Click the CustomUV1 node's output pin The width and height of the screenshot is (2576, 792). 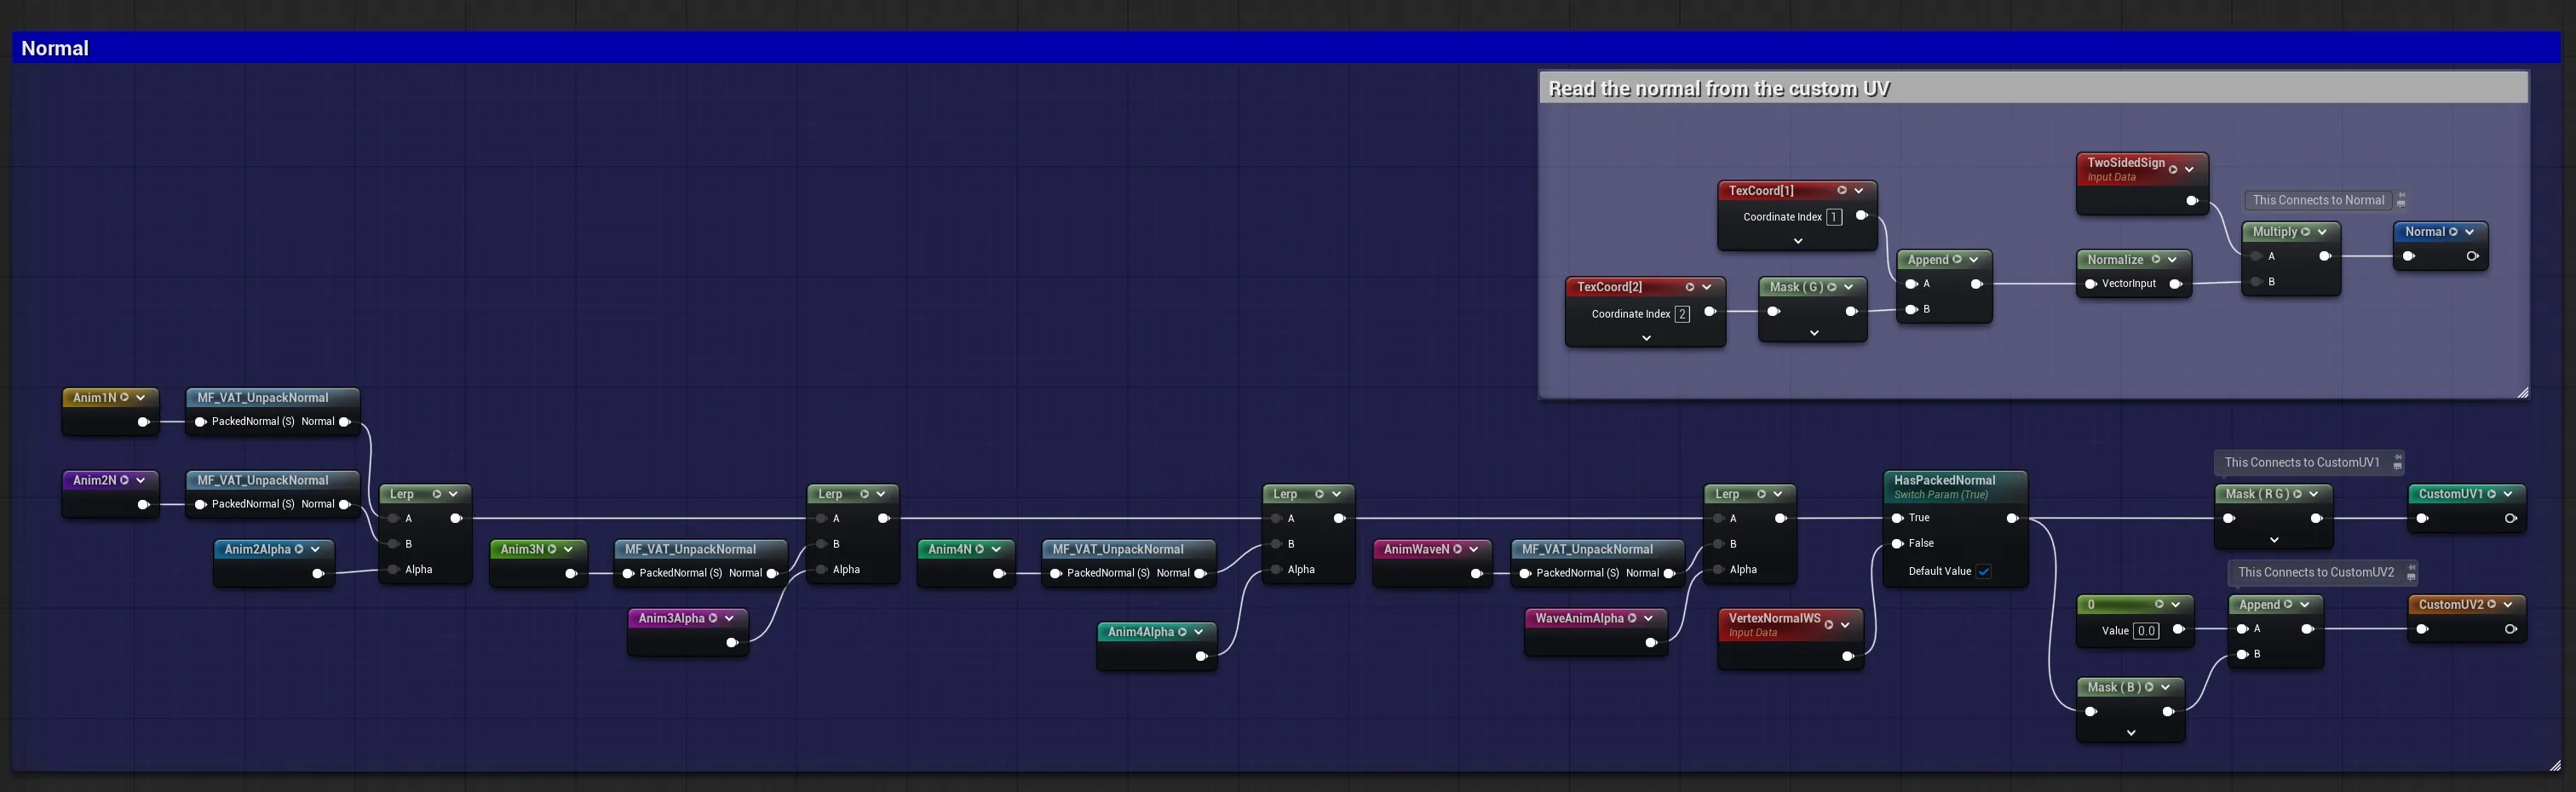(x=2510, y=518)
